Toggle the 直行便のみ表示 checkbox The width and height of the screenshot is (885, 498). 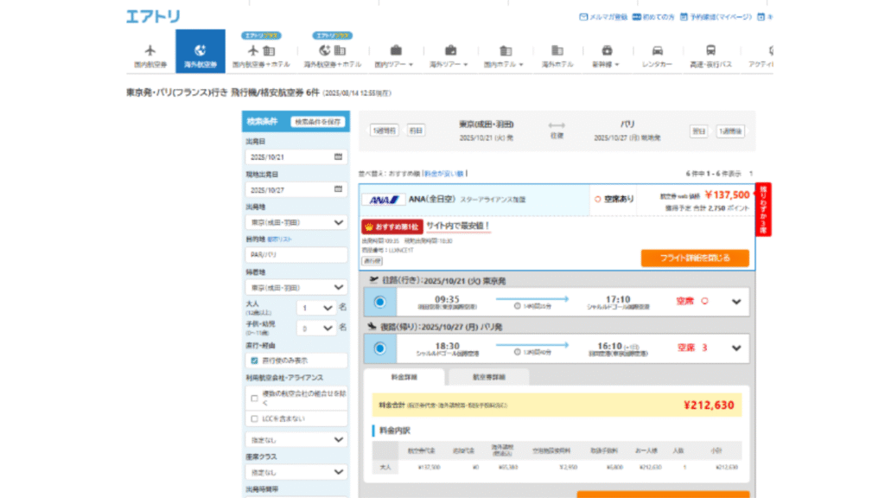255,361
